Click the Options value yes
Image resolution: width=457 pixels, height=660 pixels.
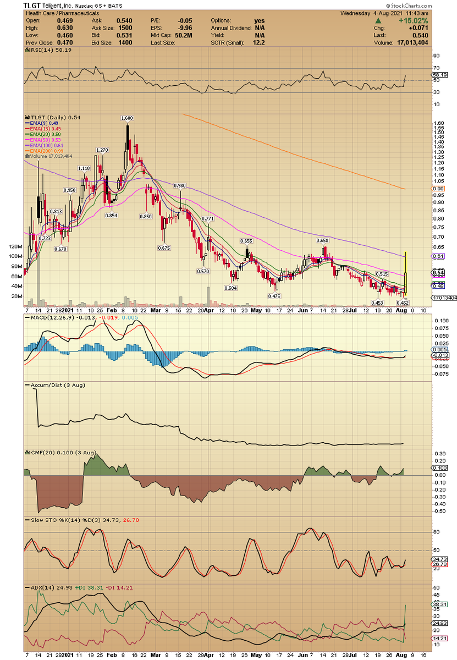click(x=260, y=21)
